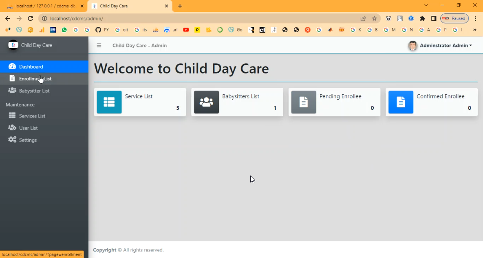The height and width of the screenshot is (258, 483).
Task: Open the IEEE bookmark
Action: (53, 30)
